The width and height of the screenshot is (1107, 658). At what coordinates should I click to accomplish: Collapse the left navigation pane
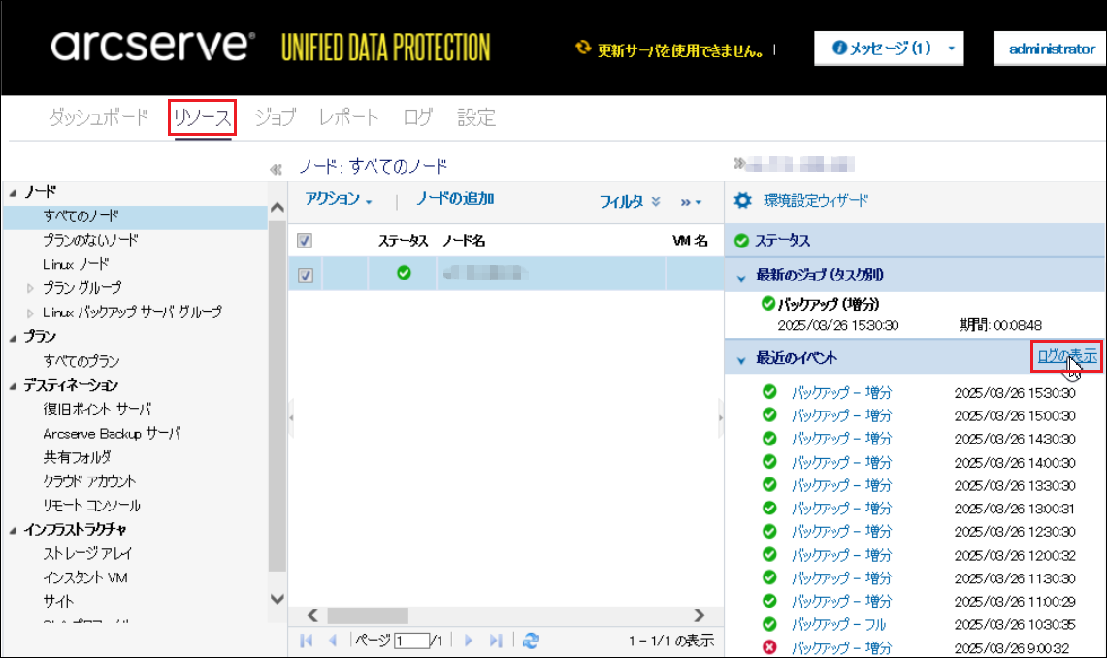pyautogui.click(x=277, y=170)
